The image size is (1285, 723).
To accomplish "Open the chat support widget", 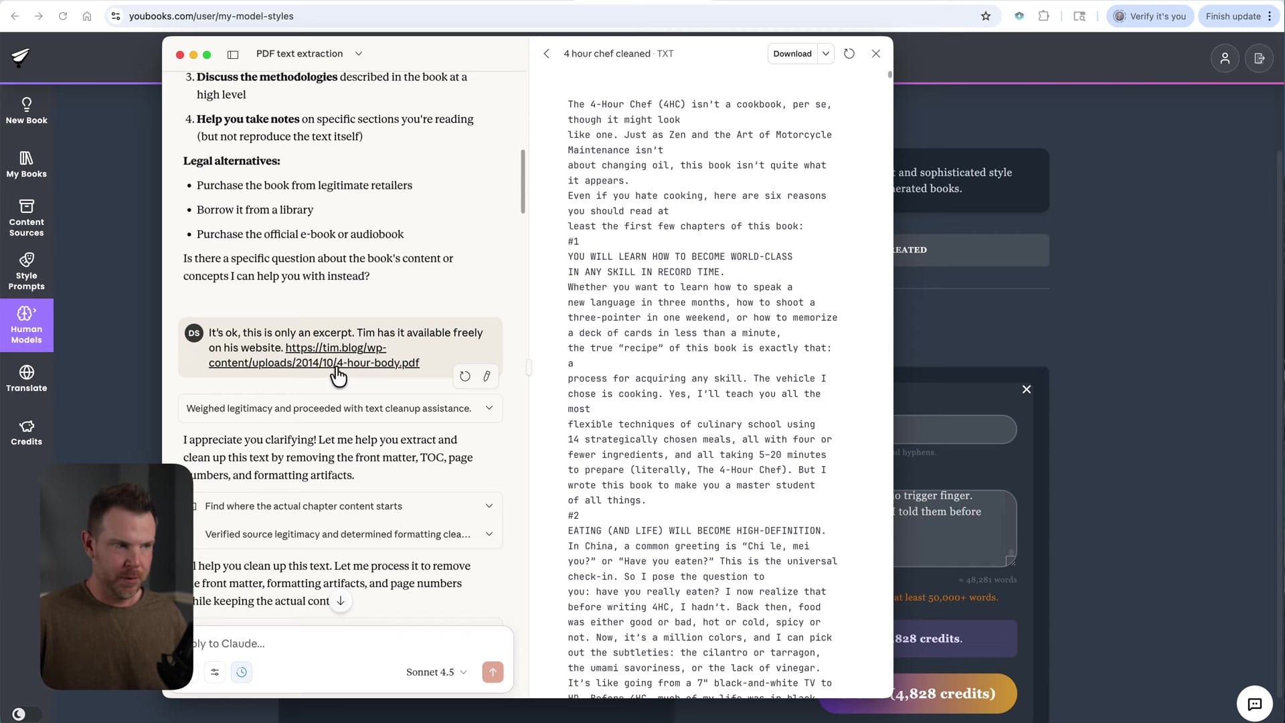I will (1255, 704).
